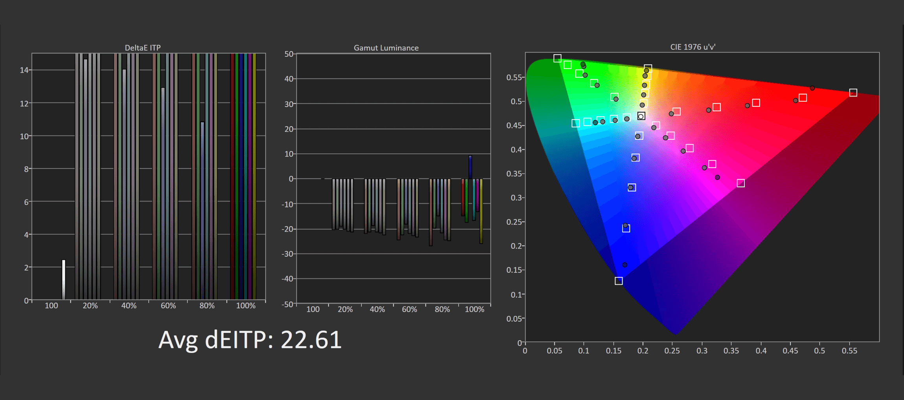Click the positive blue bar in Gamut Luminance
The width and height of the screenshot is (904, 400).
470,167
